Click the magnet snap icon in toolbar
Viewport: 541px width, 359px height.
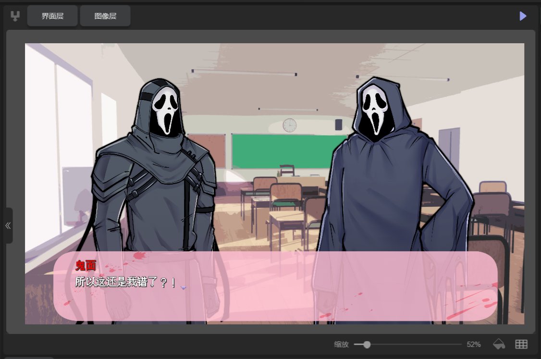coord(15,16)
